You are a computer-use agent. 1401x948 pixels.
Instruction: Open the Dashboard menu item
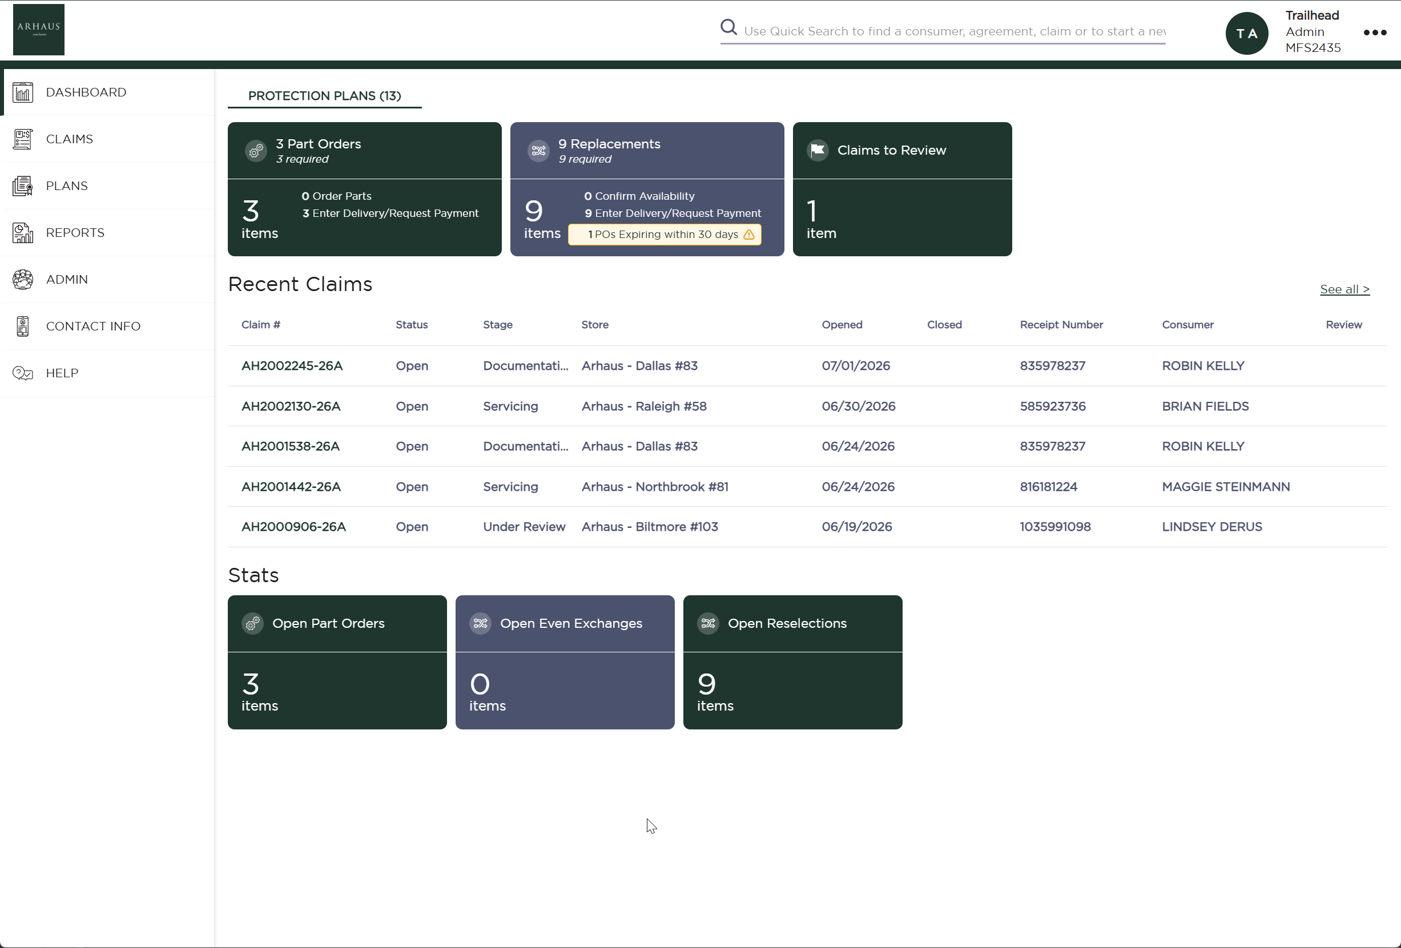[x=108, y=93]
